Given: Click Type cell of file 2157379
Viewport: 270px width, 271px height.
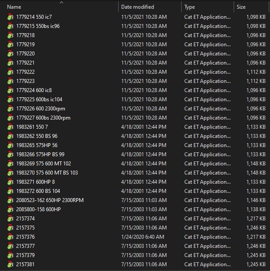Looking at the screenshot, I should [207, 255].
